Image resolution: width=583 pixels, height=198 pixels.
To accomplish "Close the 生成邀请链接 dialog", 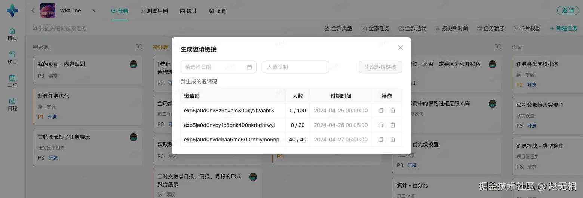I will (x=401, y=48).
